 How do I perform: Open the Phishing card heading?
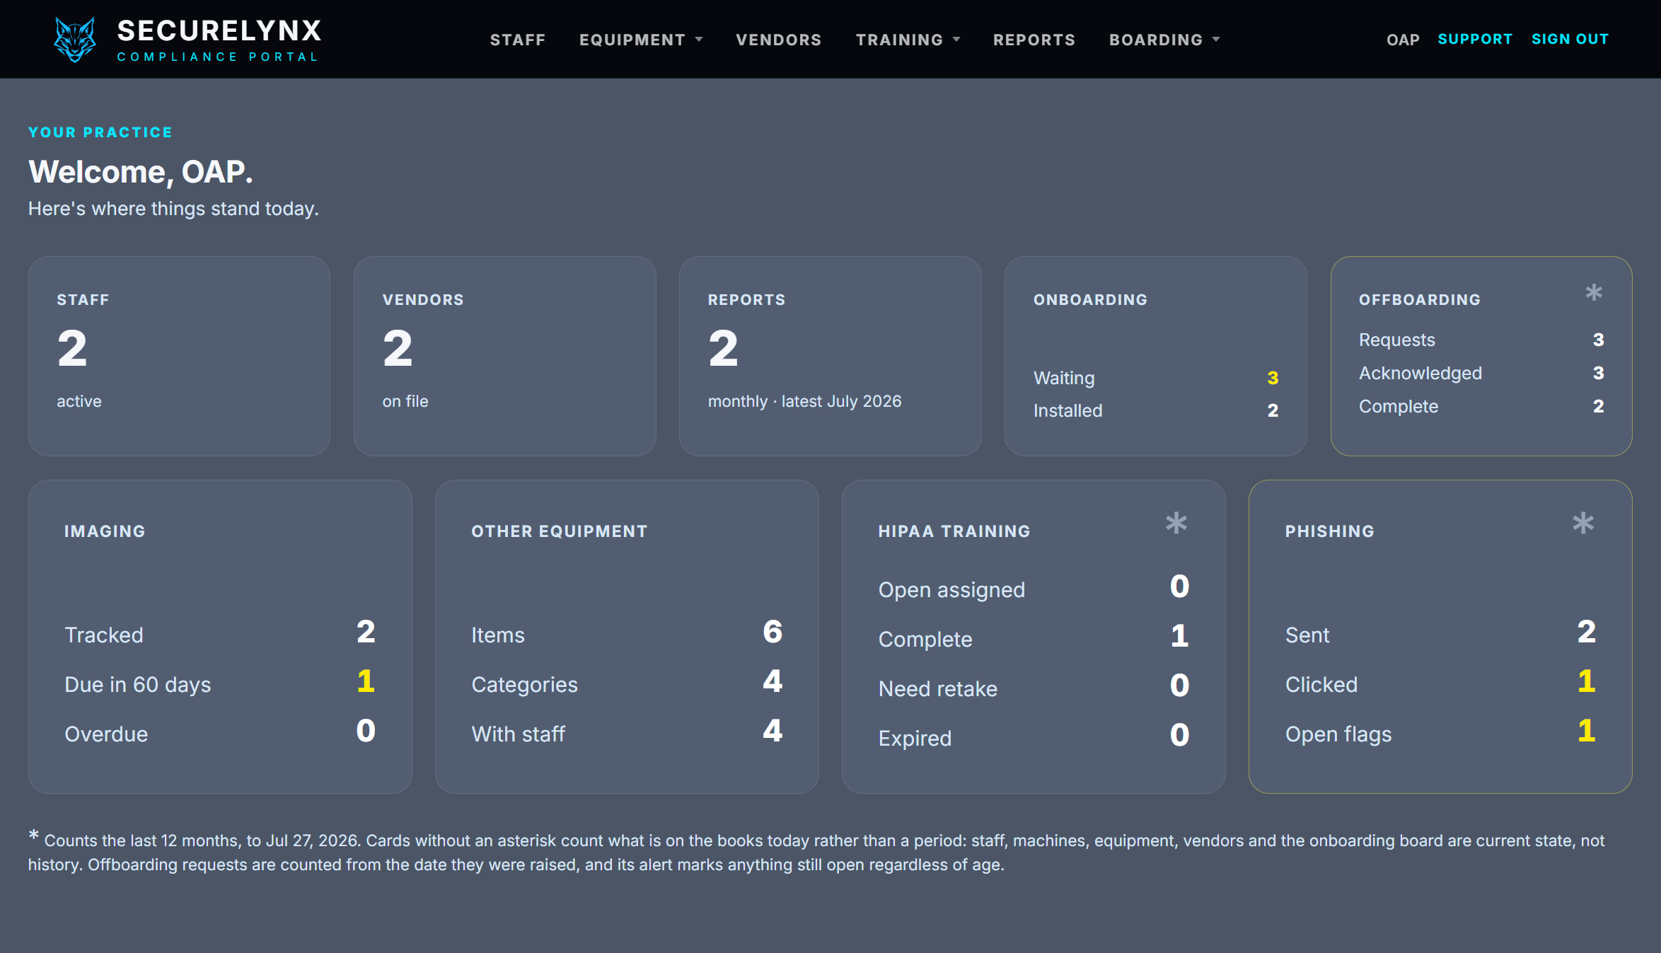click(1329, 531)
